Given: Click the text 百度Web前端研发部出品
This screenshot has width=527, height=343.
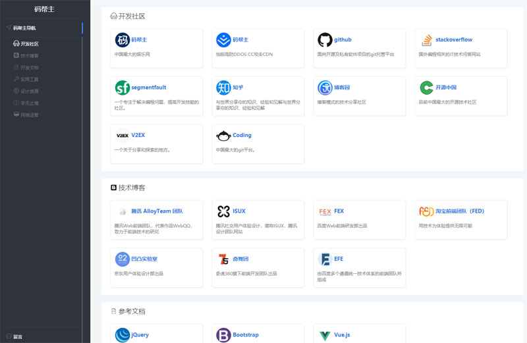Looking at the screenshot, I should pos(342,226).
